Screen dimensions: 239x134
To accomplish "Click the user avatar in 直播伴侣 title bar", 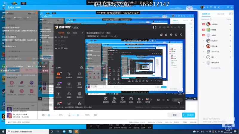I will pos(154,27).
